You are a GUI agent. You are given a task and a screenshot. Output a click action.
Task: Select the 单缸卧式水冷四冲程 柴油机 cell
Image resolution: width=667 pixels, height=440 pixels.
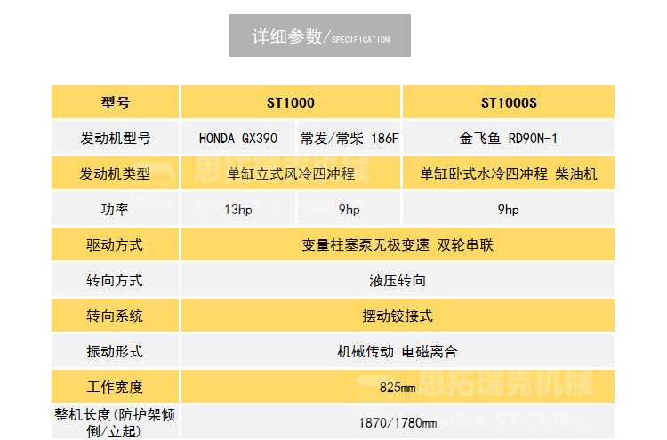point(508,174)
